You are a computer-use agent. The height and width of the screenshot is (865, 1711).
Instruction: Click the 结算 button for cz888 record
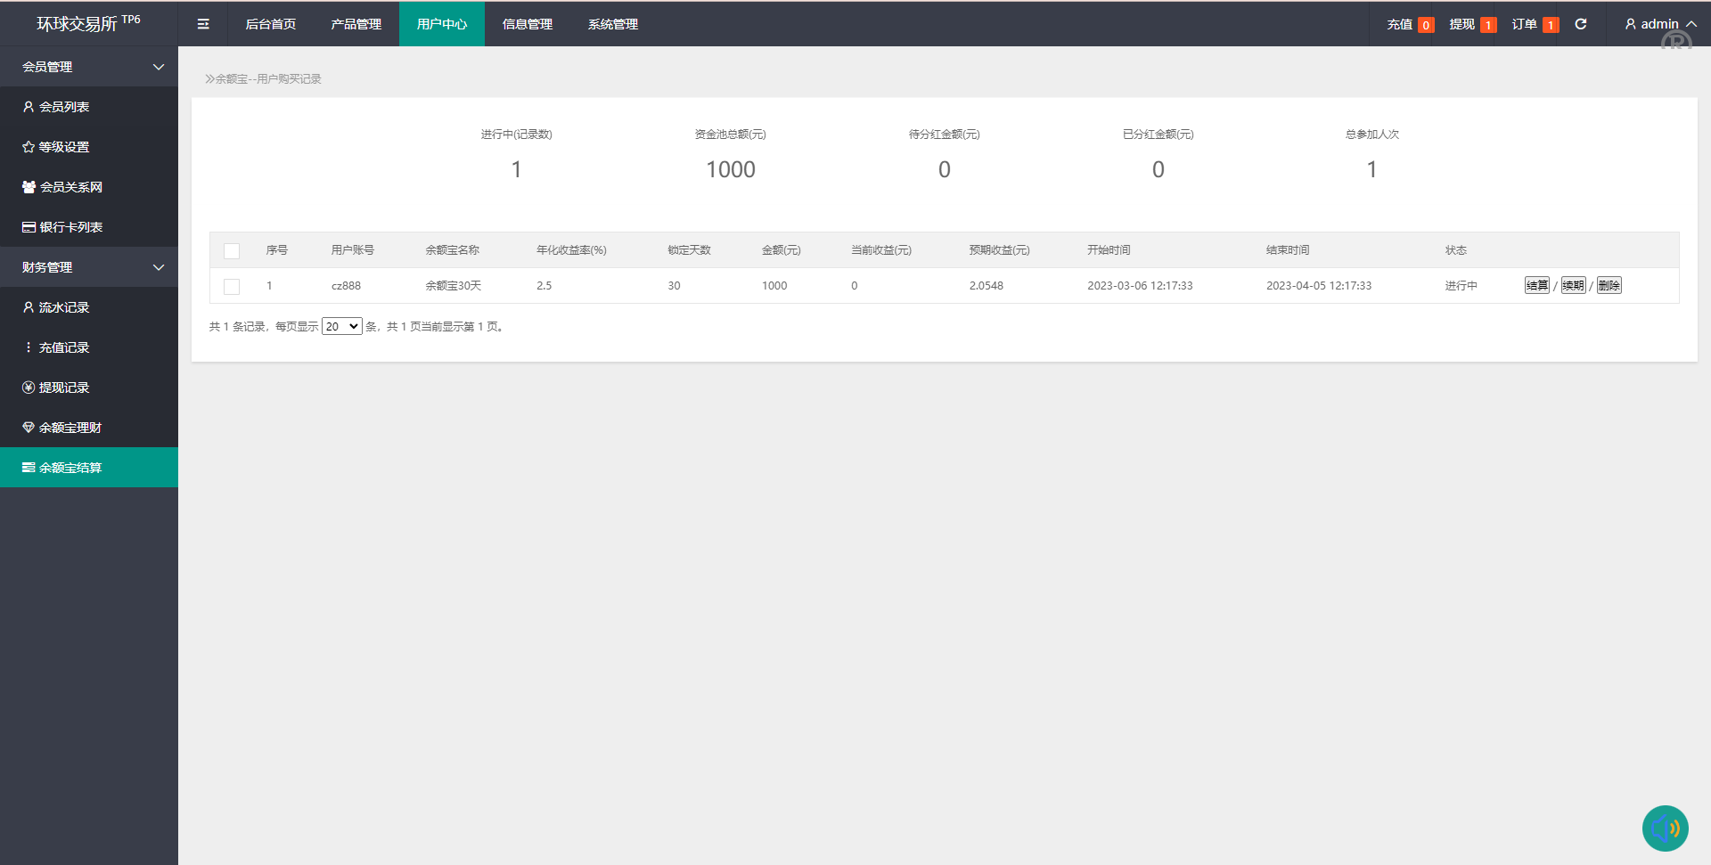pos(1536,286)
